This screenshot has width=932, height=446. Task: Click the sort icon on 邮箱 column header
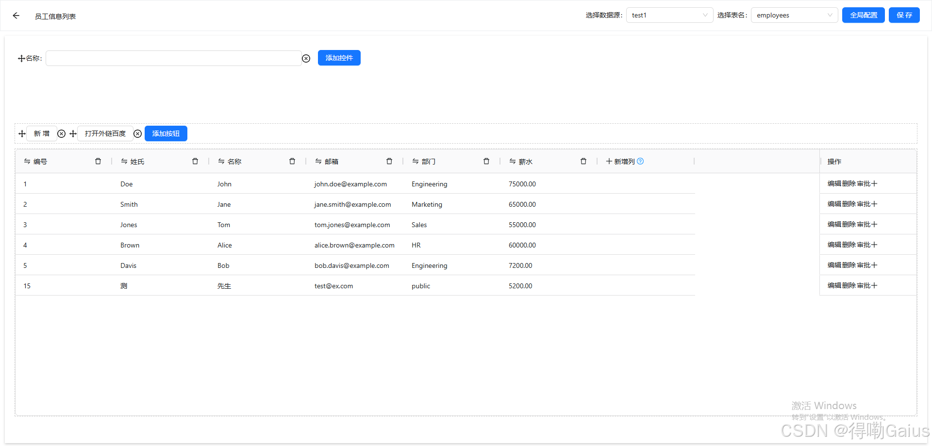pyautogui.click(x=319, y=161)
